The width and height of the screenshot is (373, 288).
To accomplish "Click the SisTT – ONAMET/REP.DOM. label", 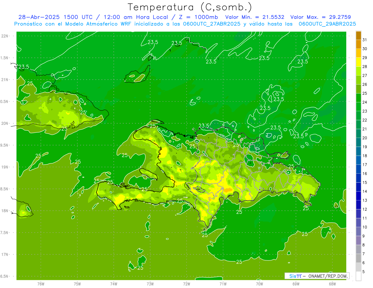I will point(317,276).
